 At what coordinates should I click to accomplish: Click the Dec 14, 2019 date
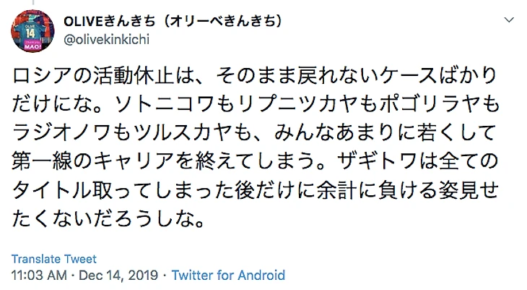tap(118, 276)
